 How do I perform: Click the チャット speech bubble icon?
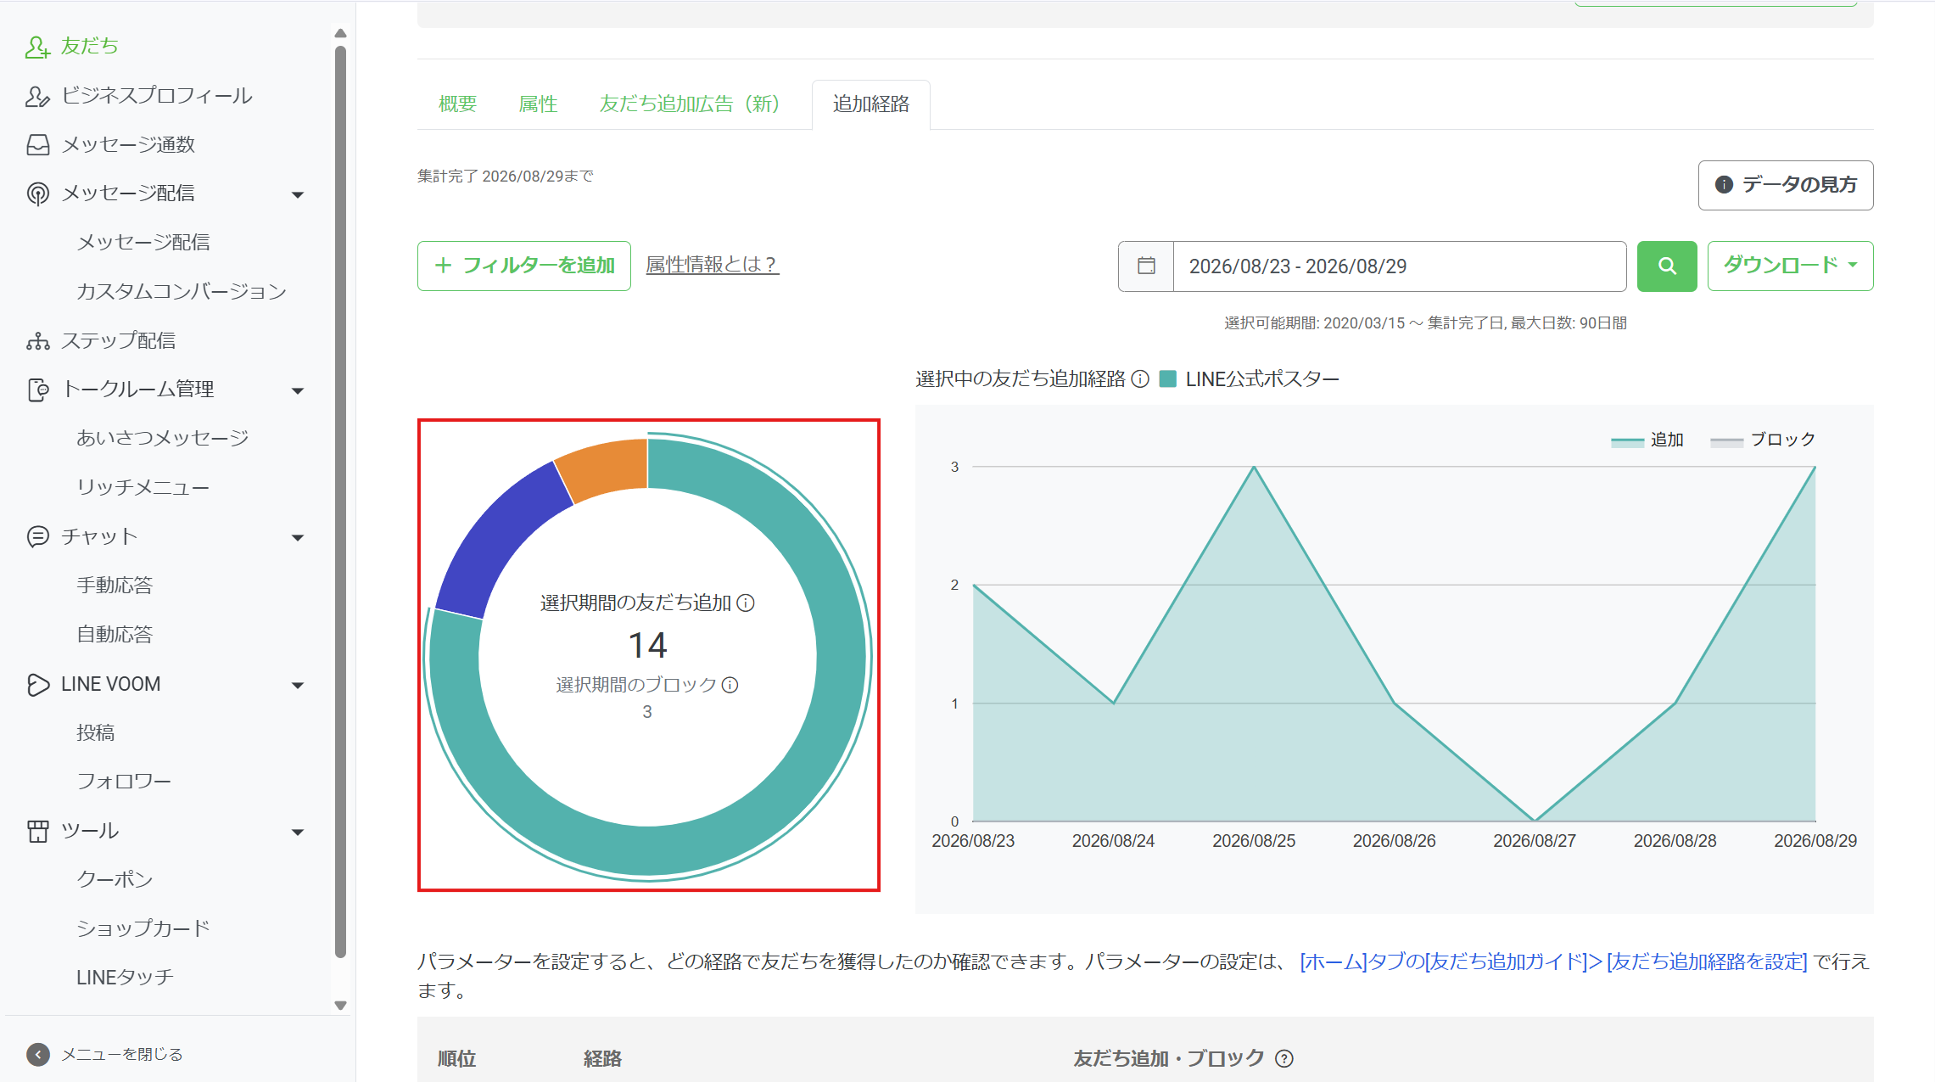coord(37,536)
